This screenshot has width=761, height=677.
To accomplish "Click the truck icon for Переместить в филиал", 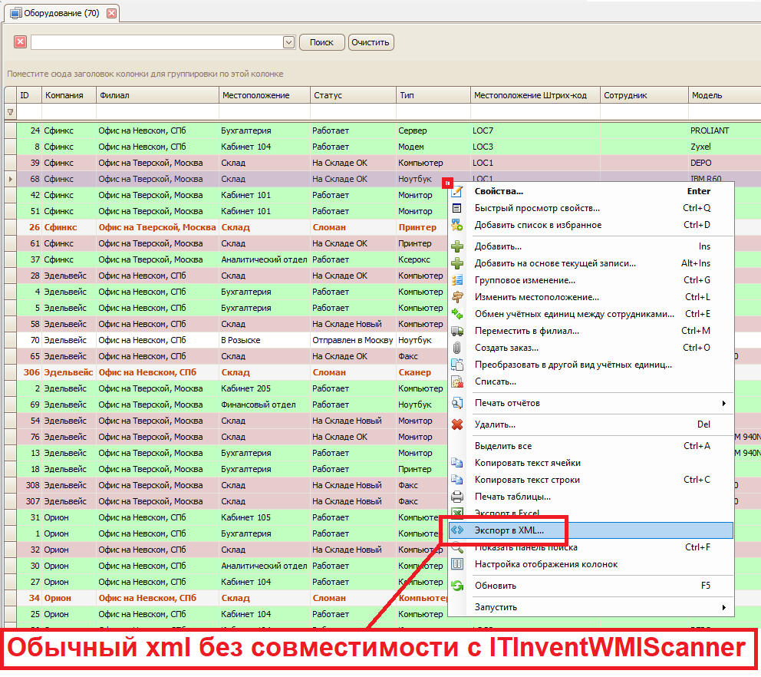I will pyautogui.click(x=456, y=331).
